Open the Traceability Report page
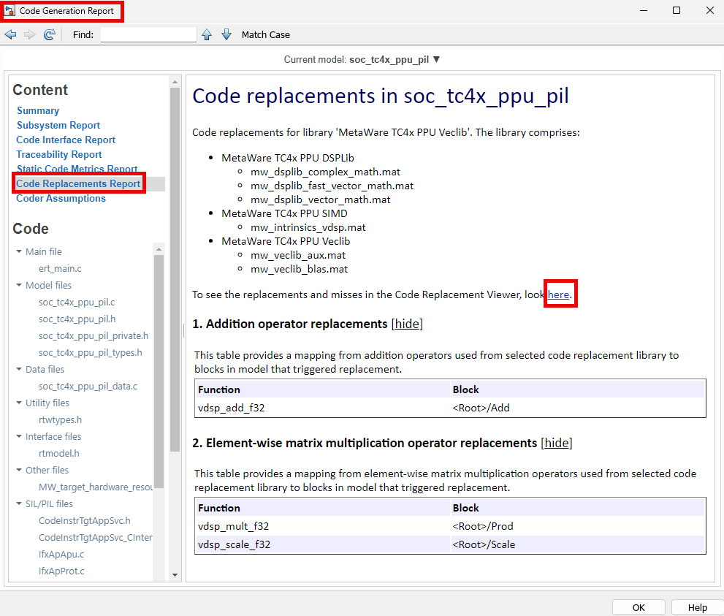The image size is (724, 616). [x=59, y=154]
